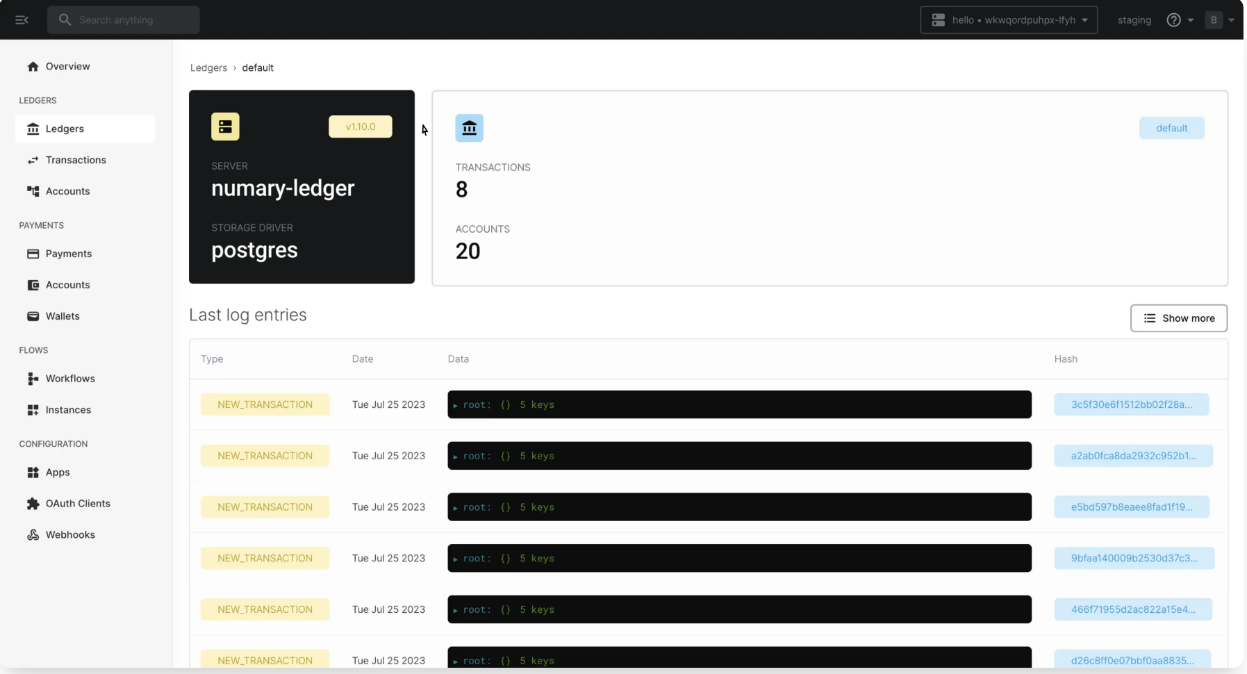1247x674 pixels.
Task: Expand the fifth log entry's root JSON
Action: point(456,610)
